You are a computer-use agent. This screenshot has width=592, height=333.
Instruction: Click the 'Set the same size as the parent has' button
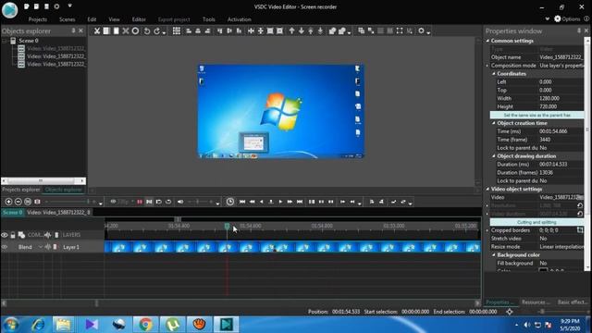point(536,115)
